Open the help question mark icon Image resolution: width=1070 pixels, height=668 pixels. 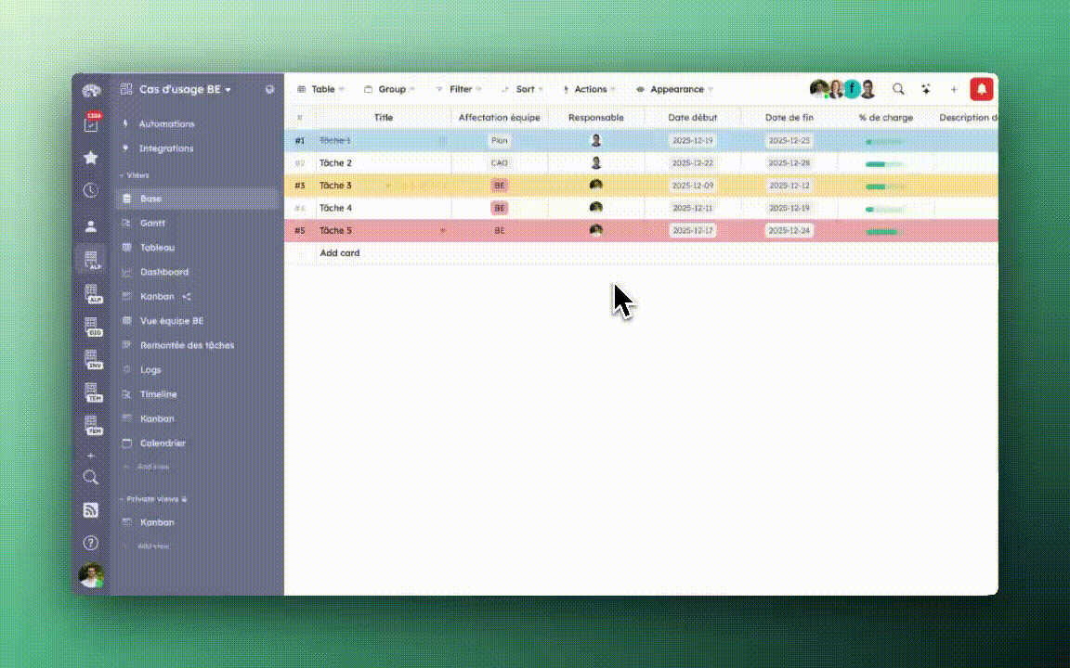coord(90,543)
